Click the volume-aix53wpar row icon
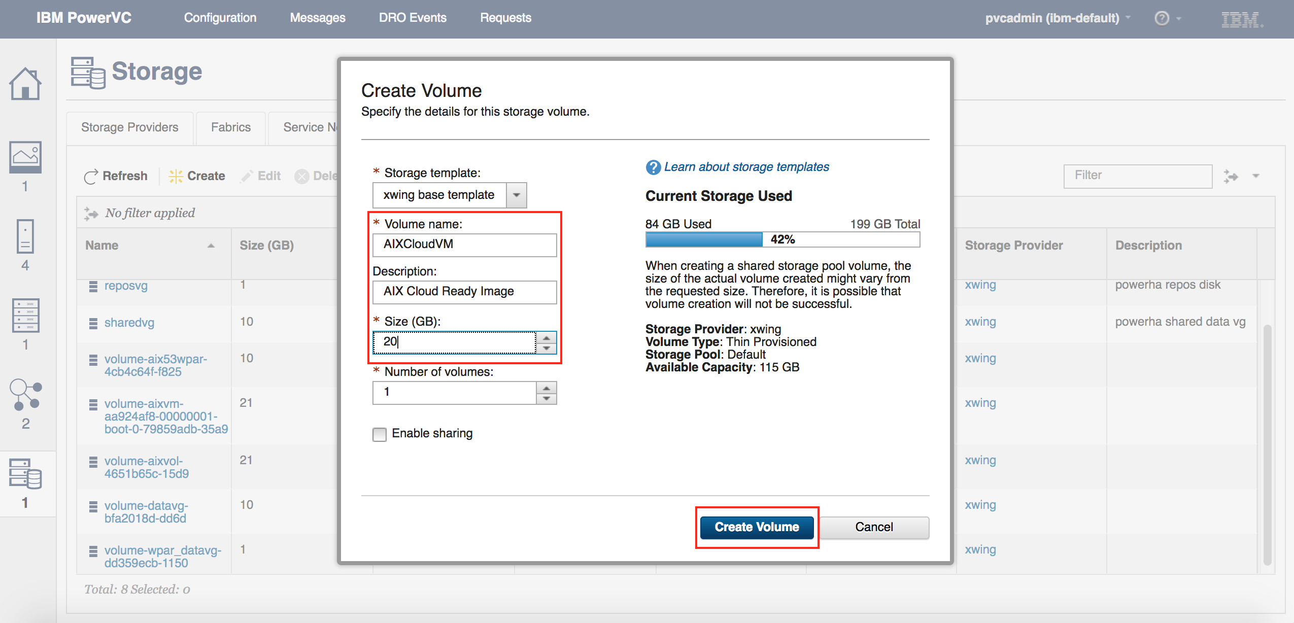Screen dimensions: 1294x623 (93, 360)
